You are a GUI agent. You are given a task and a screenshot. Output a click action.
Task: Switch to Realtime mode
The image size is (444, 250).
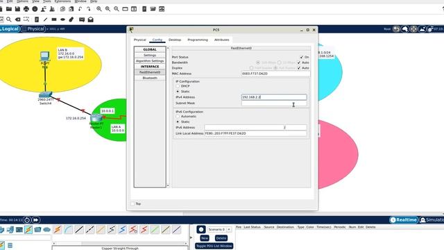404,220
